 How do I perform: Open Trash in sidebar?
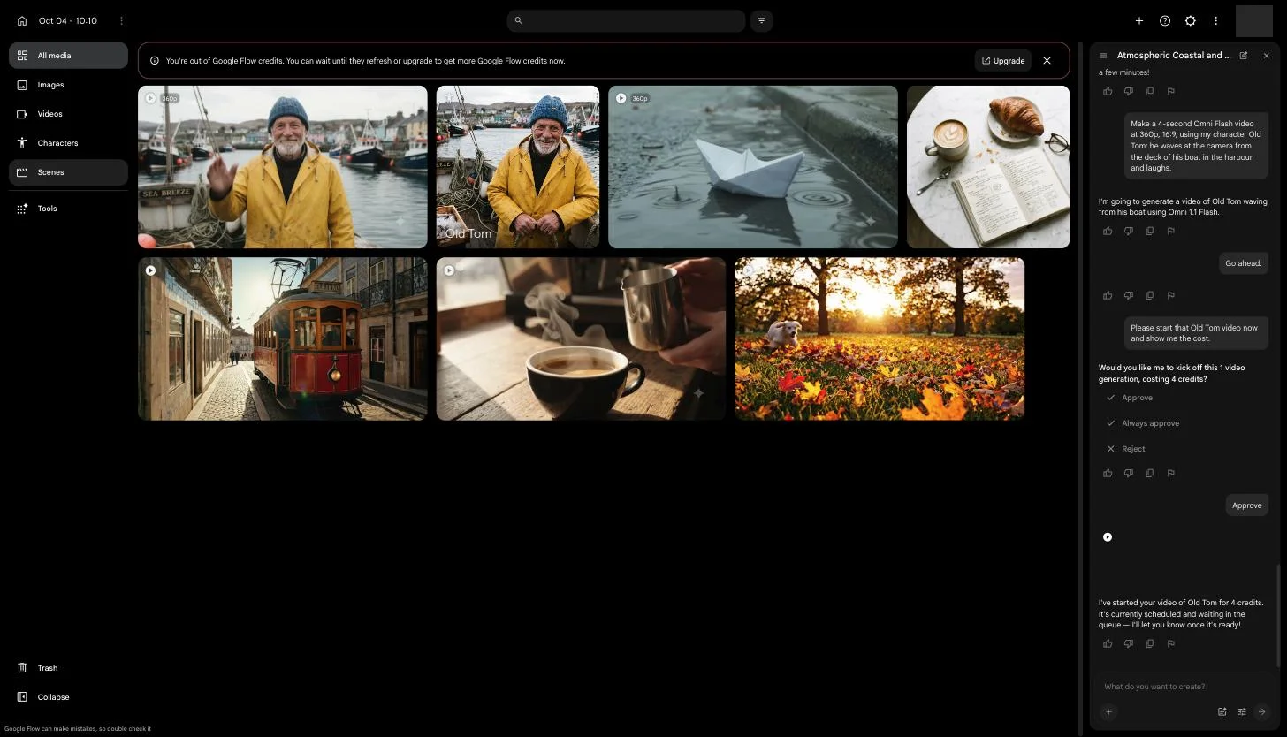click(x=68, y=668)
